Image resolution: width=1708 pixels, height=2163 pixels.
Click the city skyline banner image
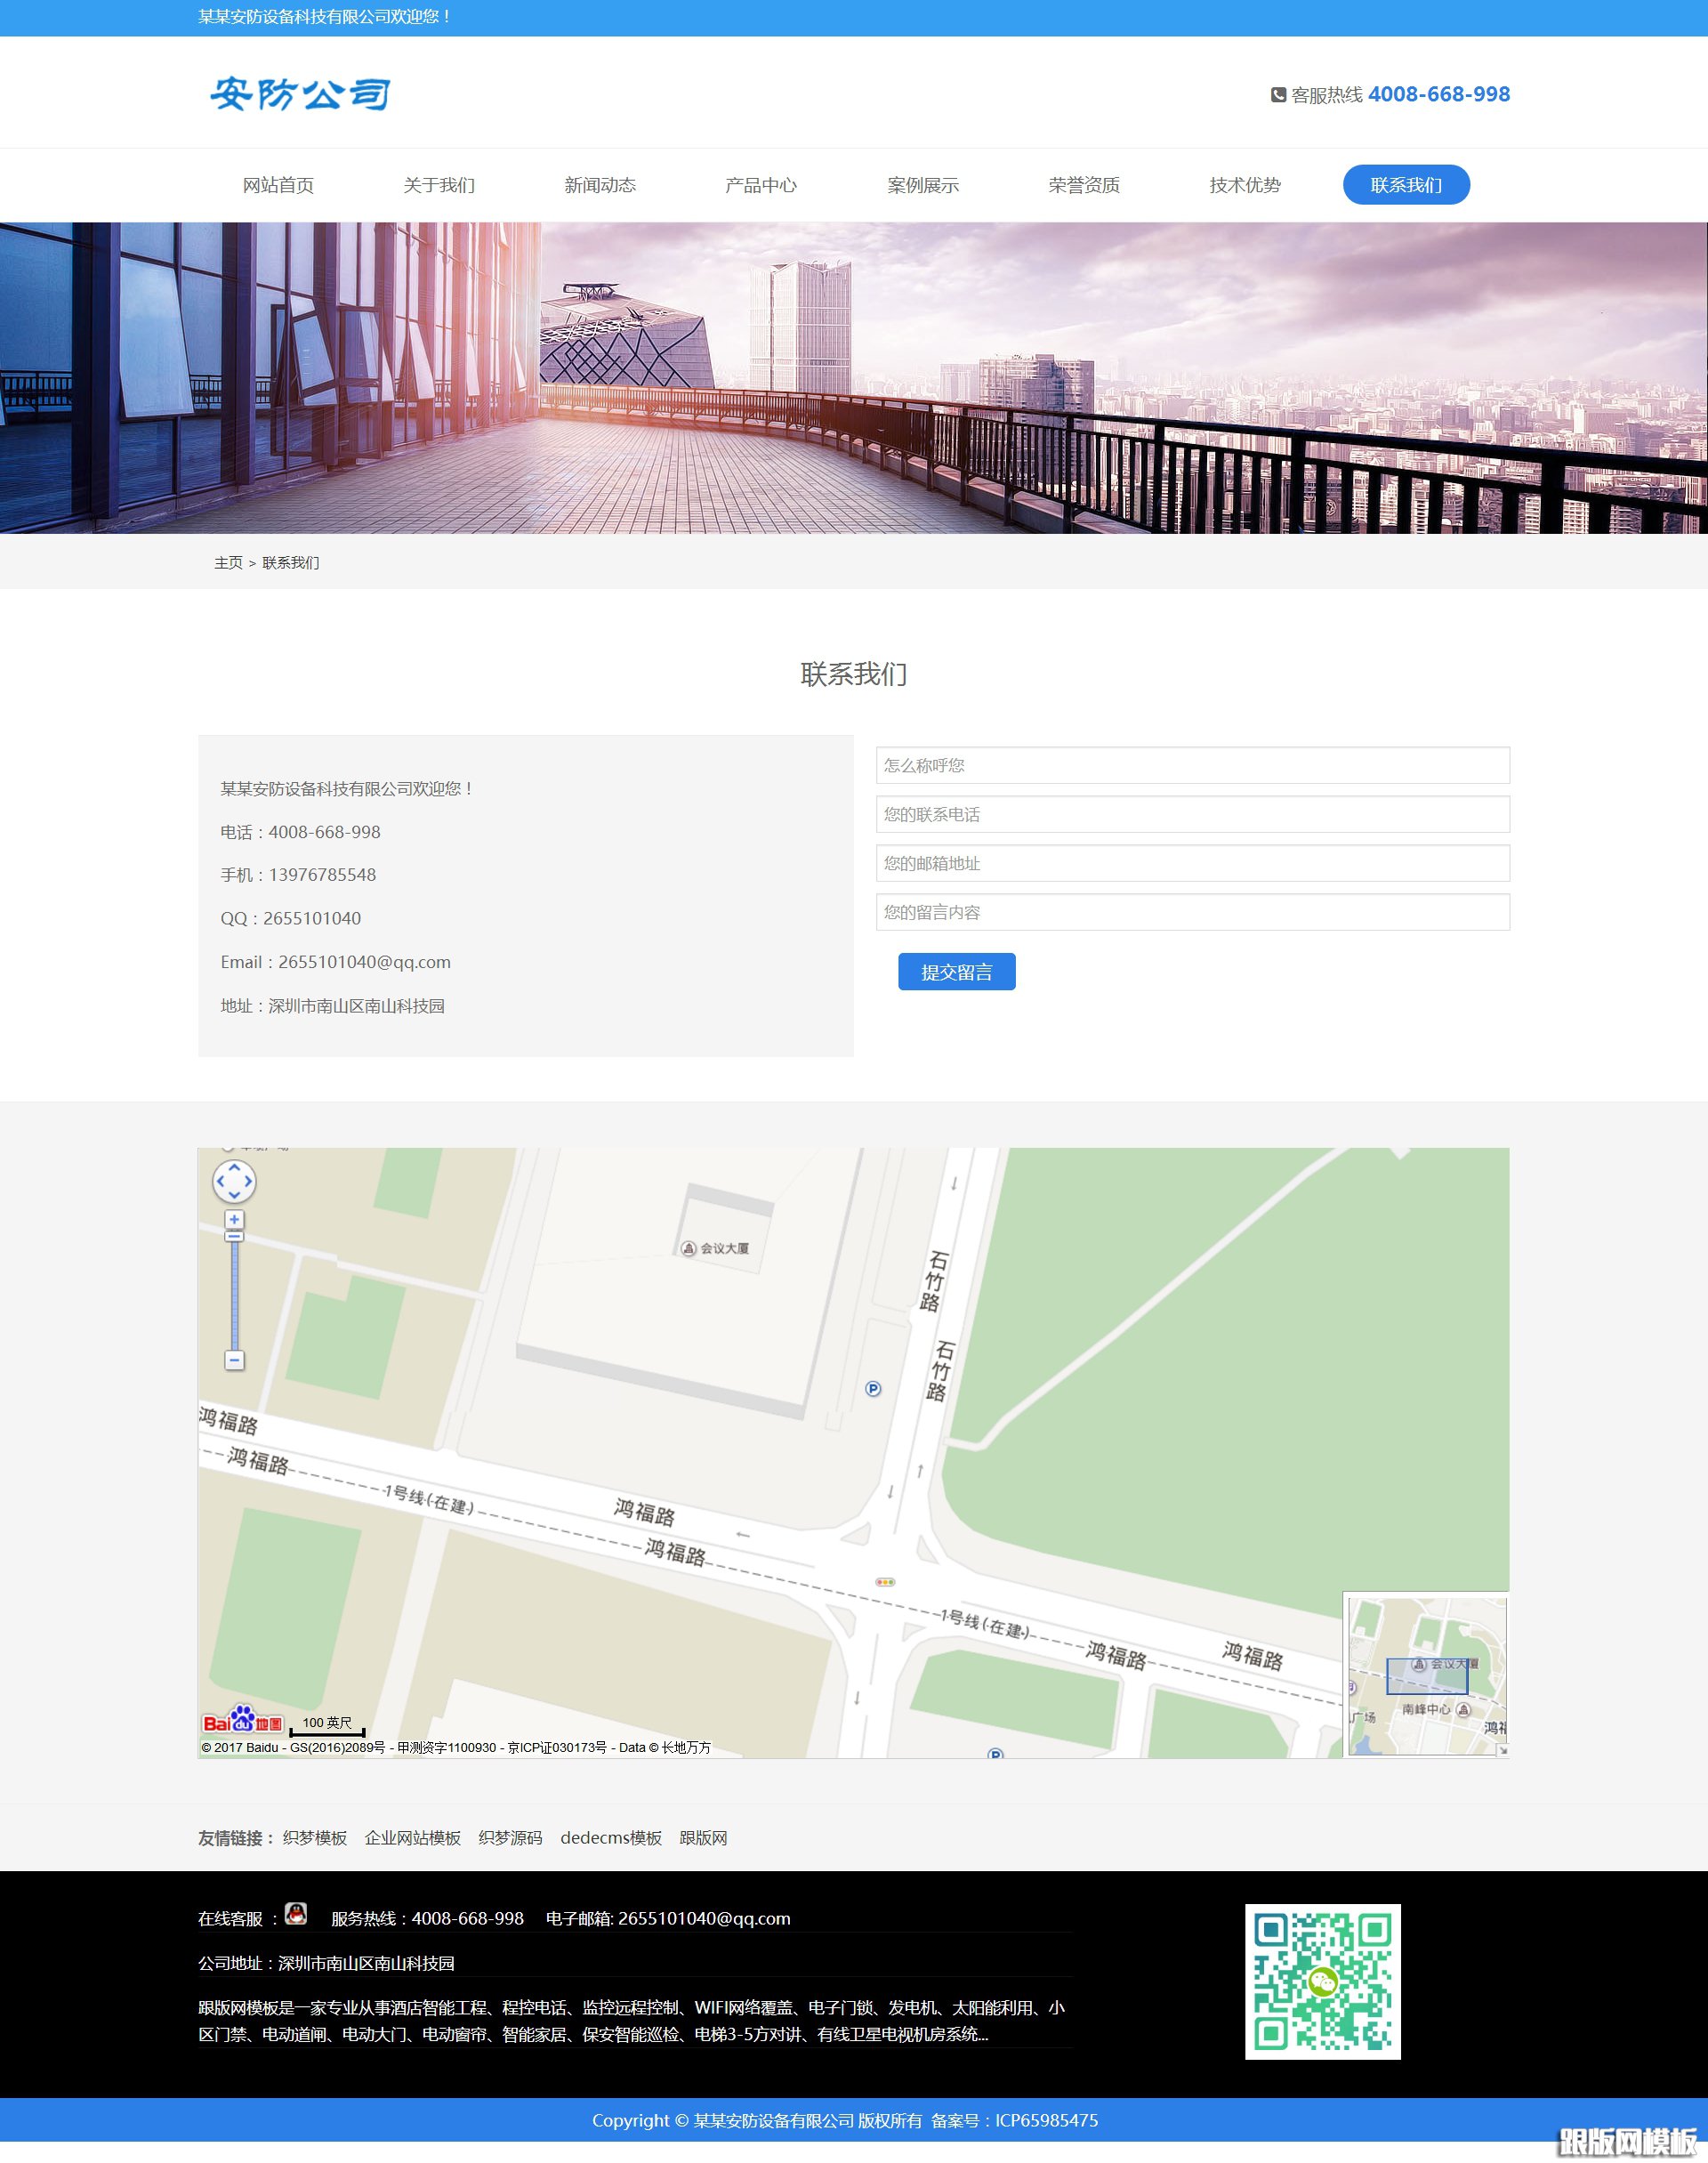pyautogui.click(x=854, y=378)
